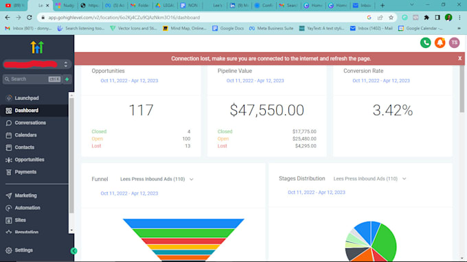Open Chrome three-dot menu
This screenshot has width=467, height=262.
tap(460, 18)
